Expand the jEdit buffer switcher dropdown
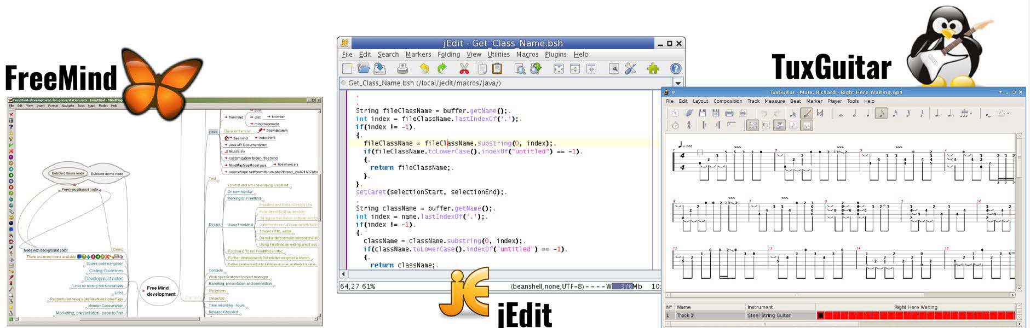Image resolution: width=1030 pixels, height=328 pixels. click(x=678, y=83)
